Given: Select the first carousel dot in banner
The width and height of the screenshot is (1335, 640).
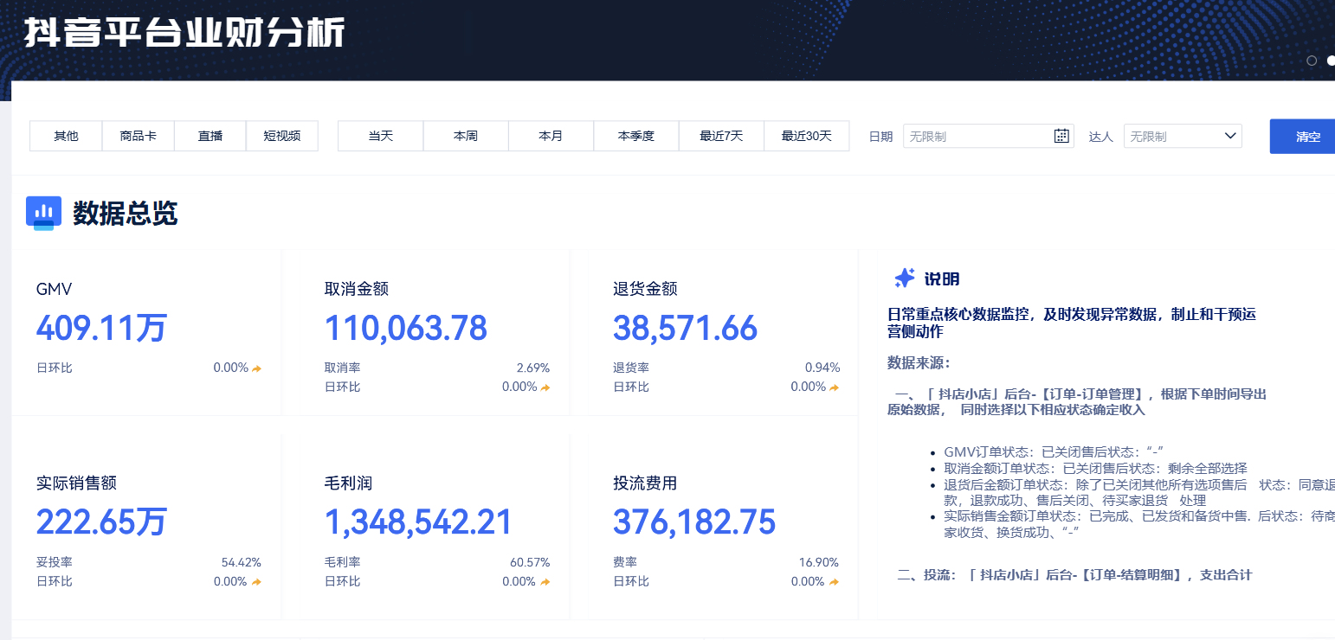Looking at the screenshot, I should tap(1312, 61).
